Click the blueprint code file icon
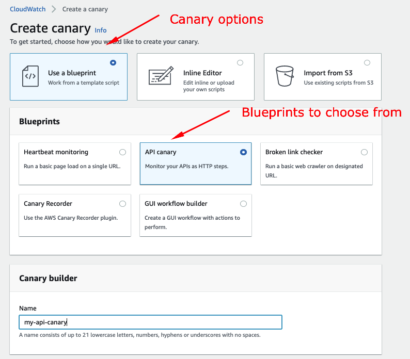Screen dimensions: 410x359 pyautogui.click(x=30, y=76)
